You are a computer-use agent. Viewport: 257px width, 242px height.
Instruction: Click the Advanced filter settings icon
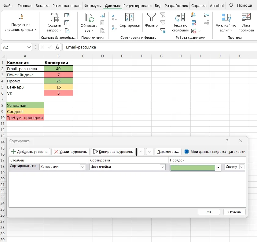tap(163, 31)
